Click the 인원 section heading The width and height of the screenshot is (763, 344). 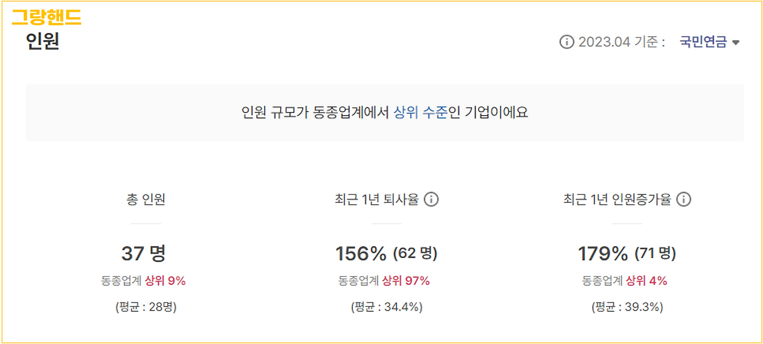pyautogui.click(x=42, y=42)
